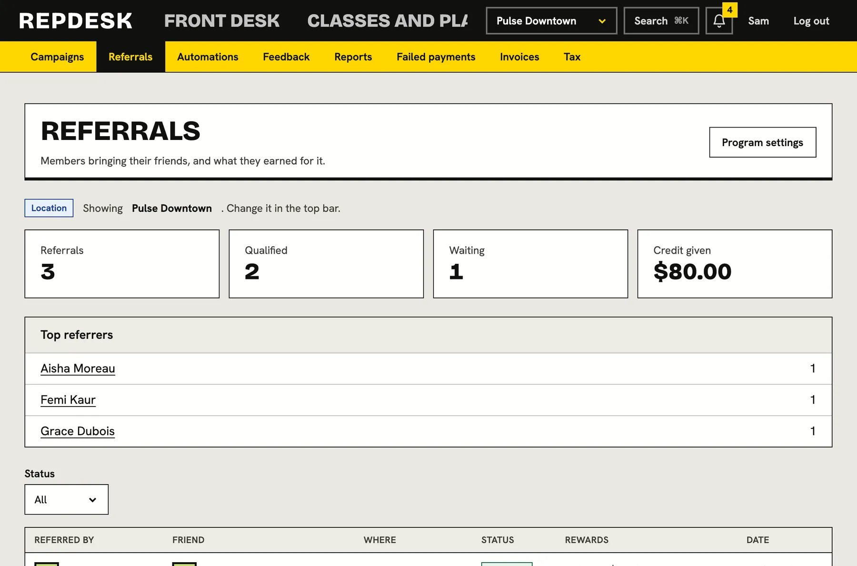This screenshot has height=566, width=857.
Task: Click the REFERRED BY column header
Action: 64,540
